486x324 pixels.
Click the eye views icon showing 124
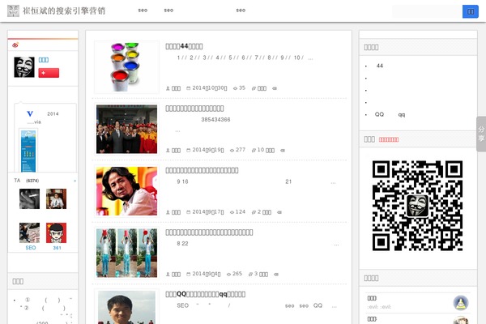pos(232,212)
